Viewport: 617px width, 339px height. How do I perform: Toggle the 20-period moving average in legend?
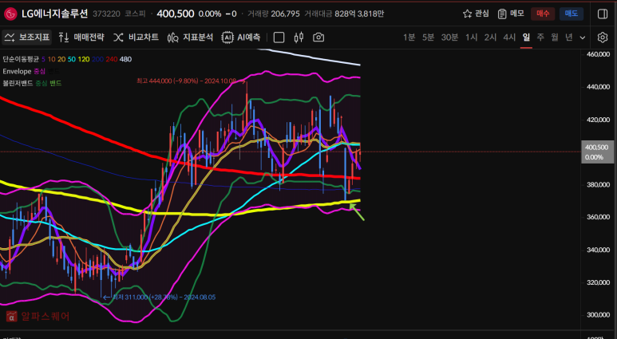[x=61, y=59]
